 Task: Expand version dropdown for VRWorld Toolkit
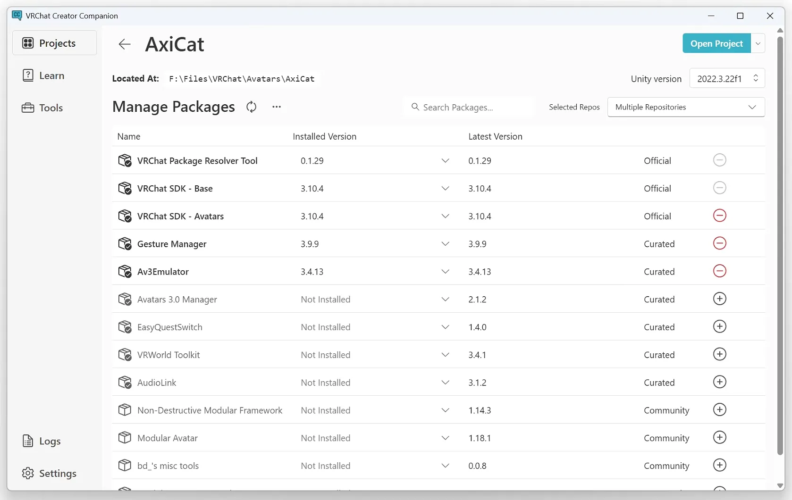(x=445, y=355)
